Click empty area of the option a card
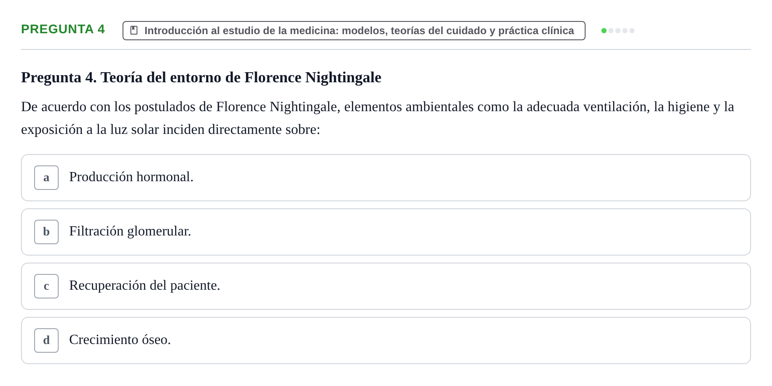 [481, 178]
